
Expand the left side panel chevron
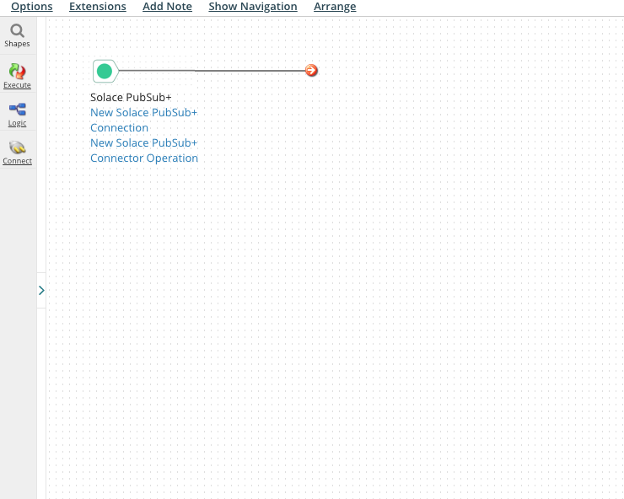point(41,290)
